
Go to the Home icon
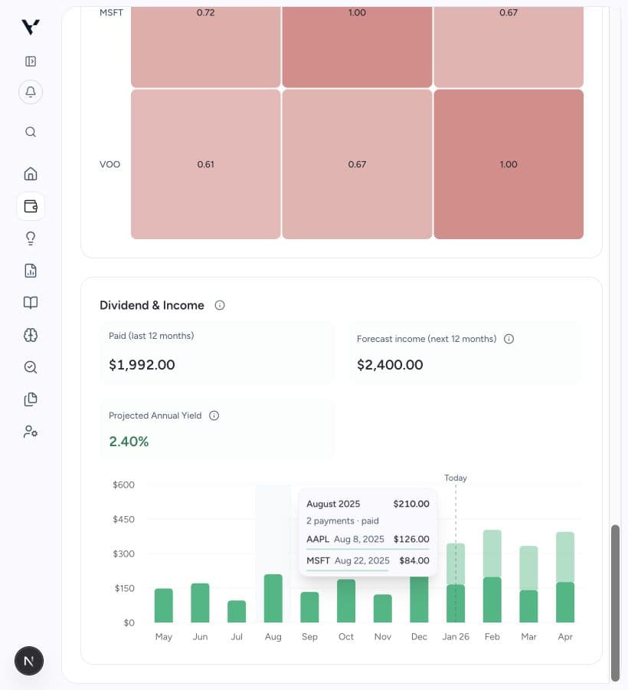click(x=31, y=174)
